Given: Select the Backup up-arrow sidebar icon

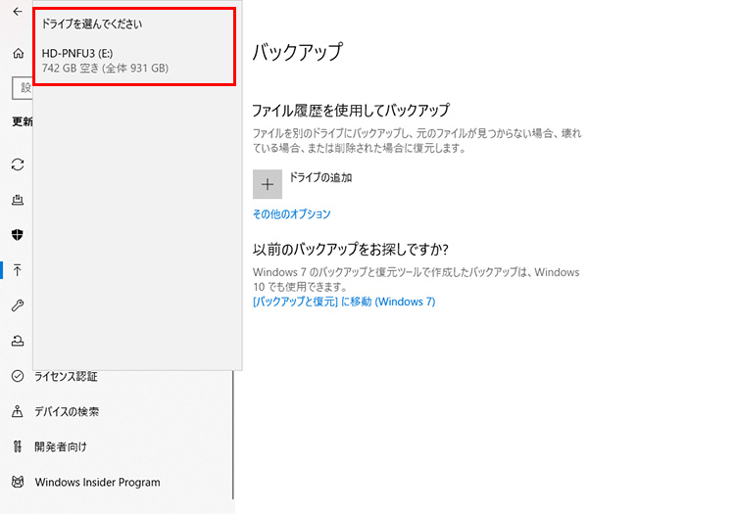Looking at the screenshot, I should (x=17, y=270).
